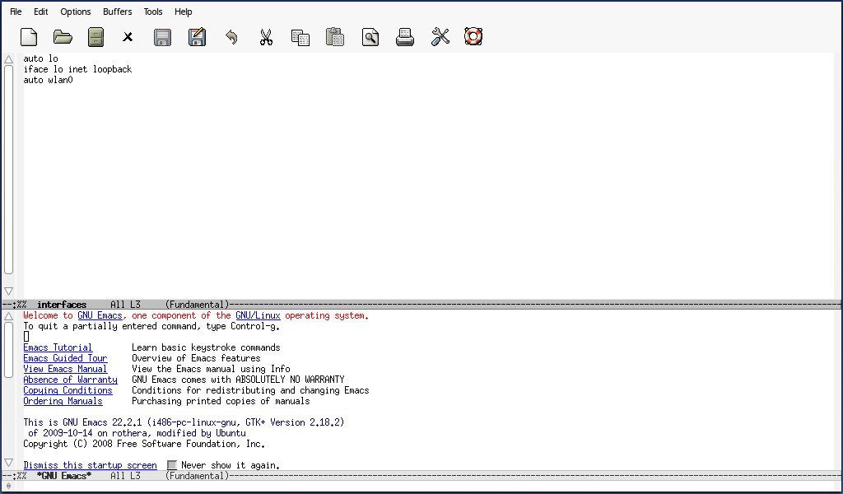Screen dimensions: 843x494
Task: Open the Buffers menu
Action: [x=117, y=12]
